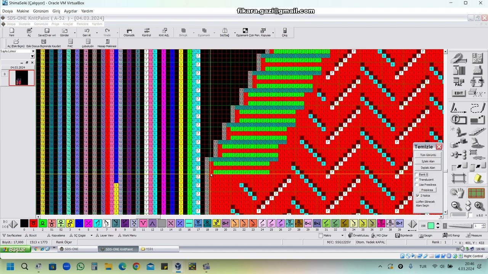Open the Kontrol tool
Viewport: 488px width, 274px height.
tap(146, 32)
